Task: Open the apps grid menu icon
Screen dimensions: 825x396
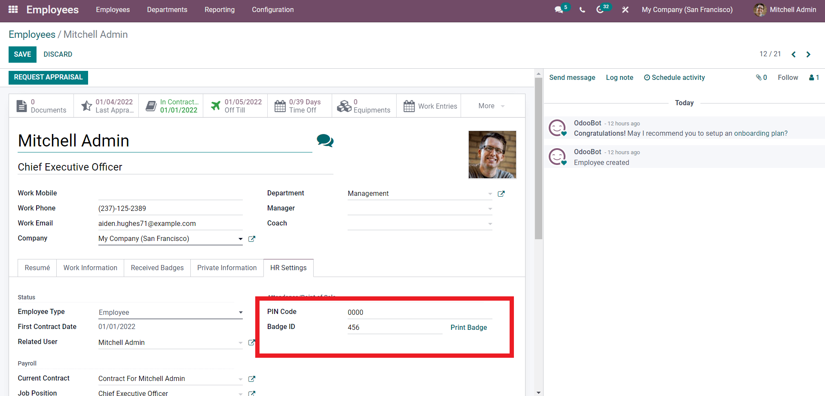Action: [x=13, y=9]
